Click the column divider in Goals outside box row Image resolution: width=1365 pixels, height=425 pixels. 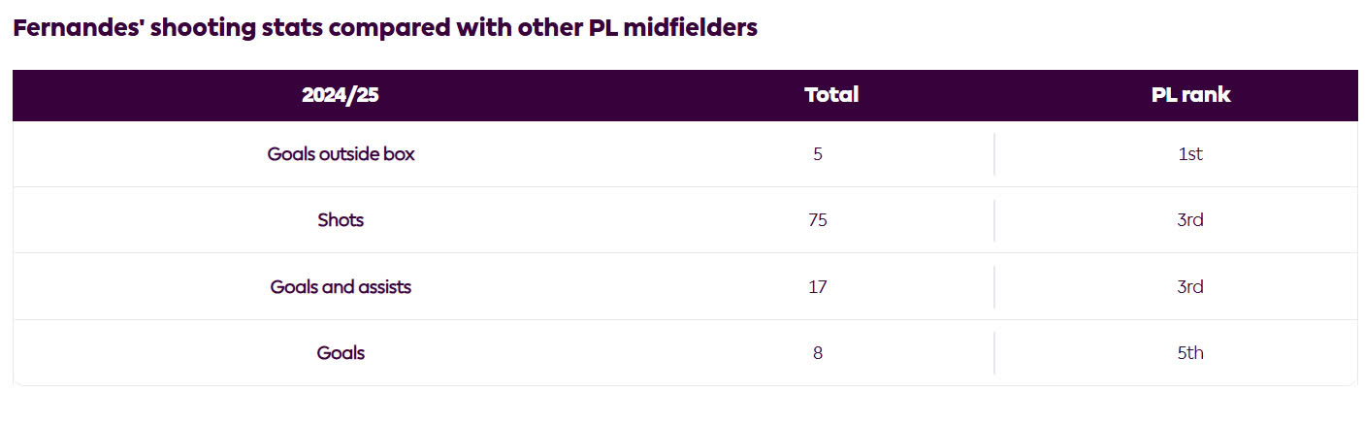click(x=994, y=154)
